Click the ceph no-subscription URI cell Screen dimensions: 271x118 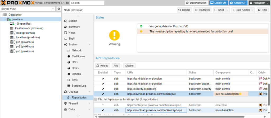click(156, 110)
